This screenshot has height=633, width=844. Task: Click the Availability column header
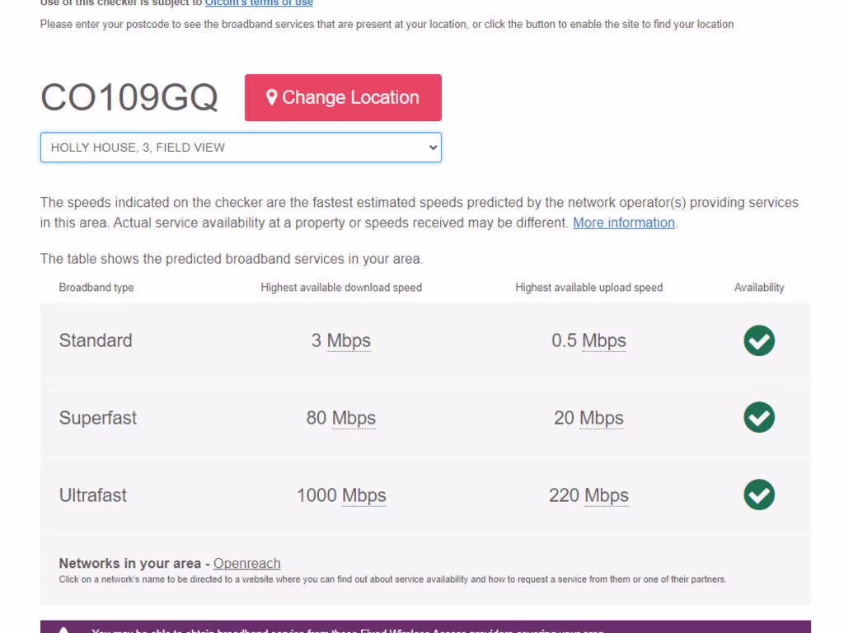tap(759, 288)
